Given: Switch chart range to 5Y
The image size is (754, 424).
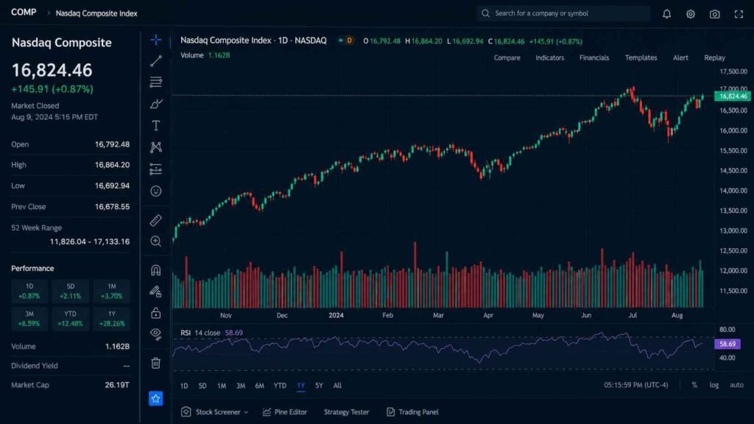Looking at the screenshot, I should click(x=319, y=386).
